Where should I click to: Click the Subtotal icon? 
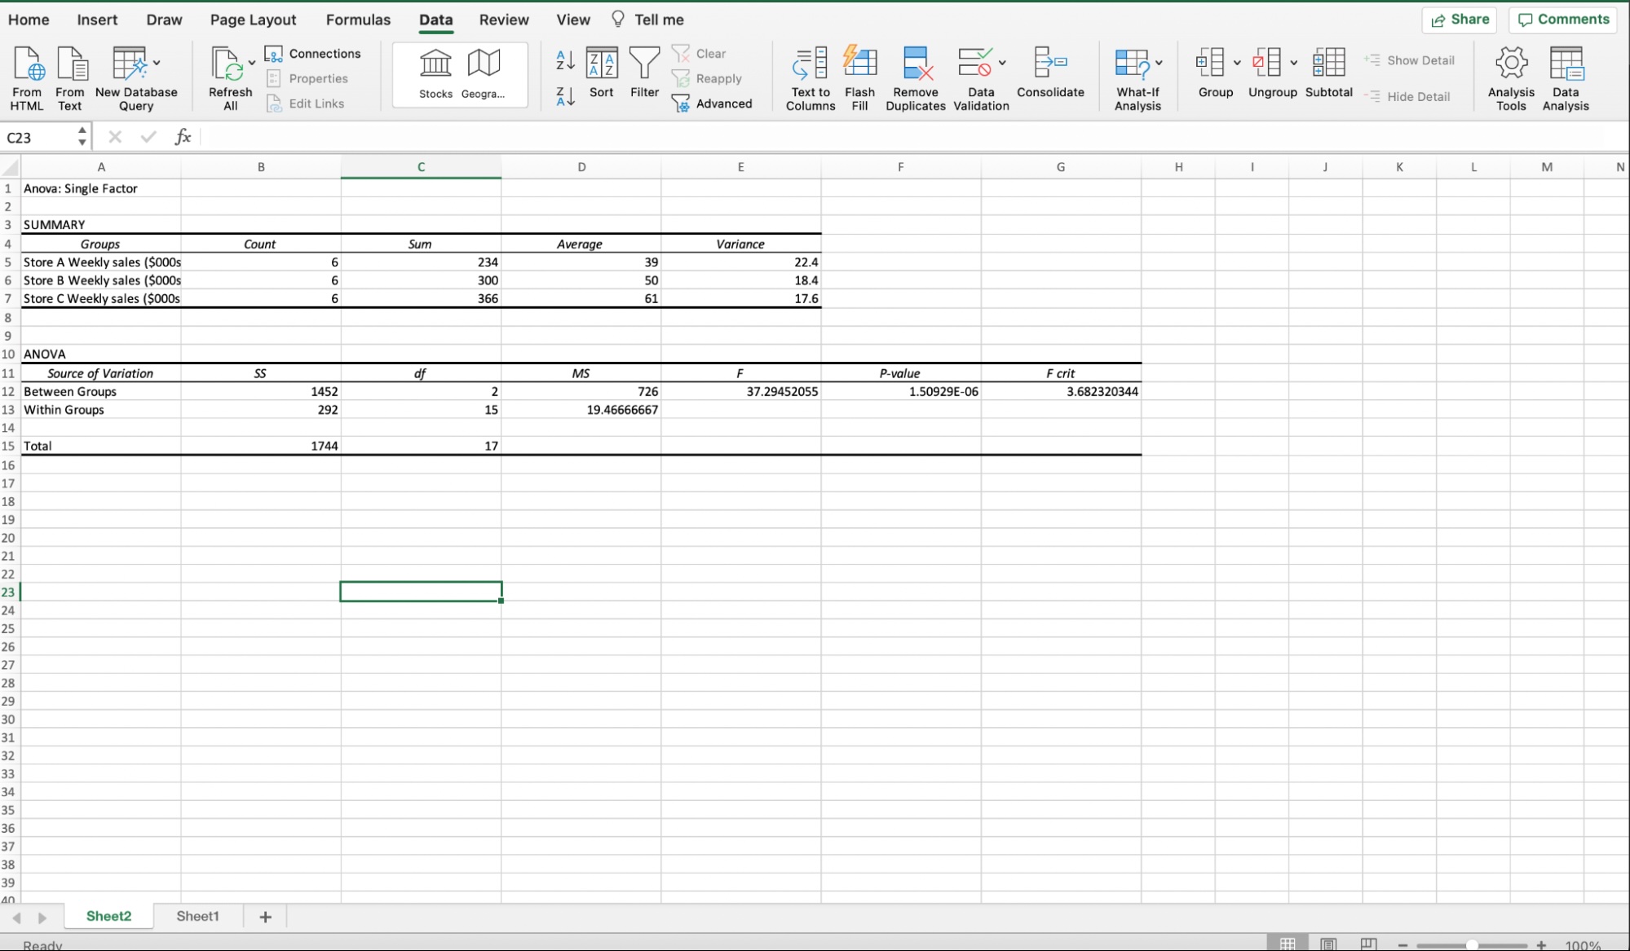point(1328,73)
